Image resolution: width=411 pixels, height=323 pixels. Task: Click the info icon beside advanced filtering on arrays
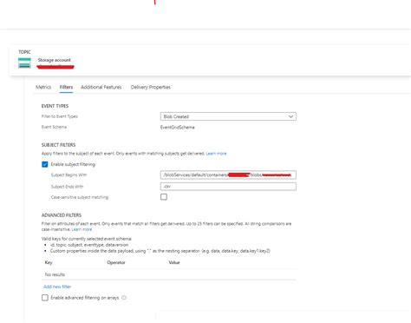124,298
